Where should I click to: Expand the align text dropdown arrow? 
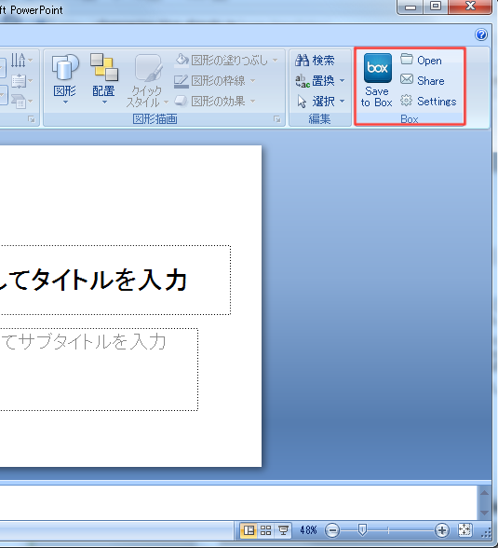(x=31, y=81)
